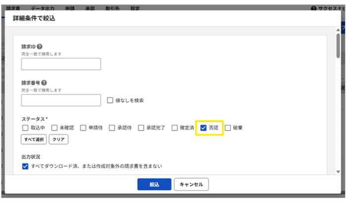Uncheck the 否認 status checkbox
The height and width of the screenshot is (202, 347).
pos(203,128)
